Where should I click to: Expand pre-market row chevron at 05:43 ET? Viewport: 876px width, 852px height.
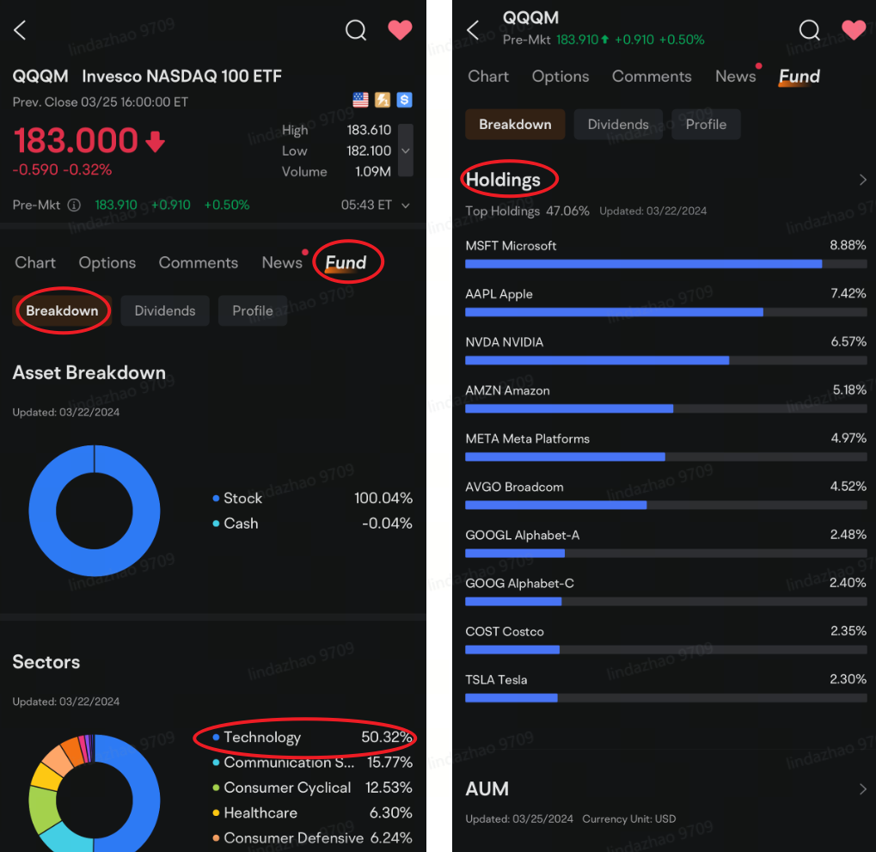point(406,205)
